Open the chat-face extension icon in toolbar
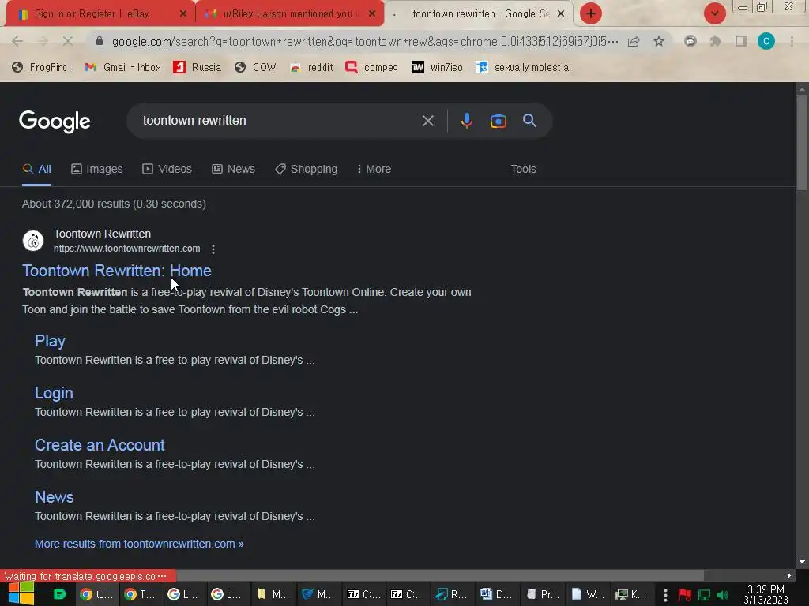The image size is (809, 606). coord(690,41)
